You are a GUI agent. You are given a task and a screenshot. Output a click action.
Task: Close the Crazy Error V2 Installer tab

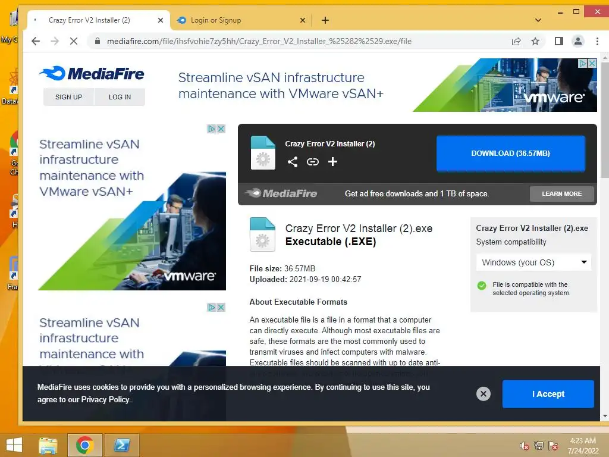pos(161,20)
